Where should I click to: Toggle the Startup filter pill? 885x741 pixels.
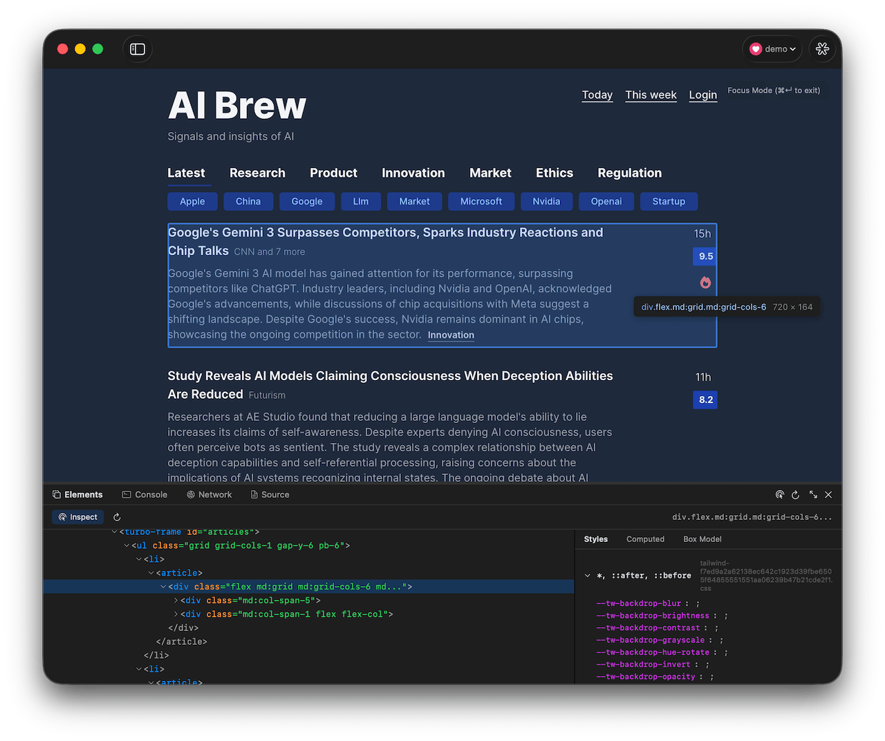point(669,201)
